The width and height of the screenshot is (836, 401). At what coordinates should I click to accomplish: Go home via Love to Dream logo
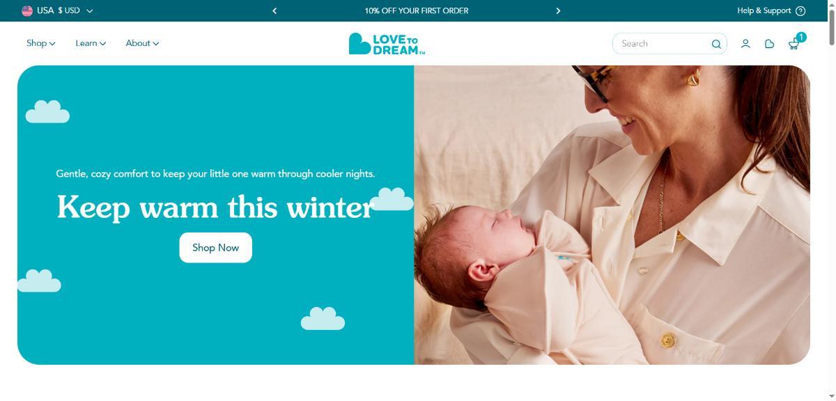point(387,43)
